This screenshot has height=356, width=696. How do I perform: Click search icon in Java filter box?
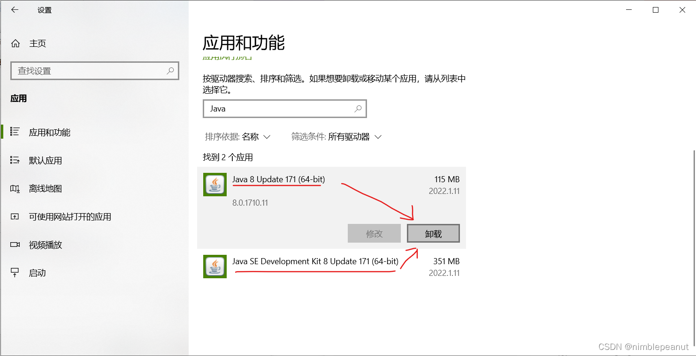tap(358, 109)
